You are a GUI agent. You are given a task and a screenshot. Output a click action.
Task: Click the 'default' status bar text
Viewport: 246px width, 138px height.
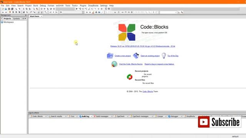[x=235, y=136]
